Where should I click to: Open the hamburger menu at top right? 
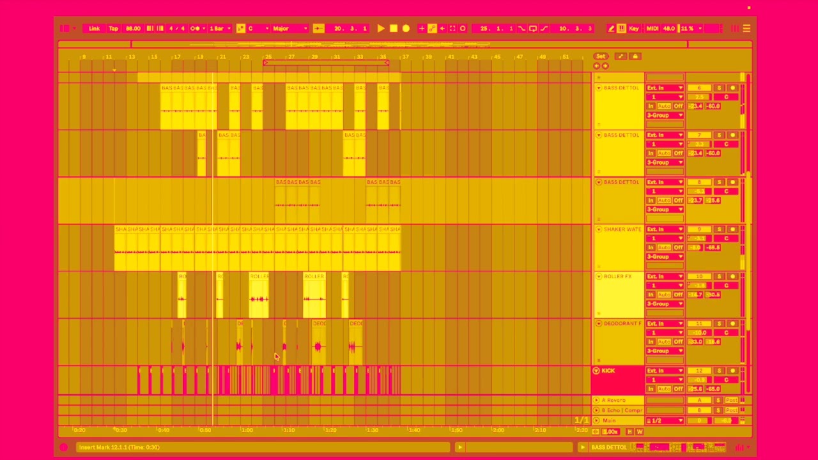click(x=746, y=28)
